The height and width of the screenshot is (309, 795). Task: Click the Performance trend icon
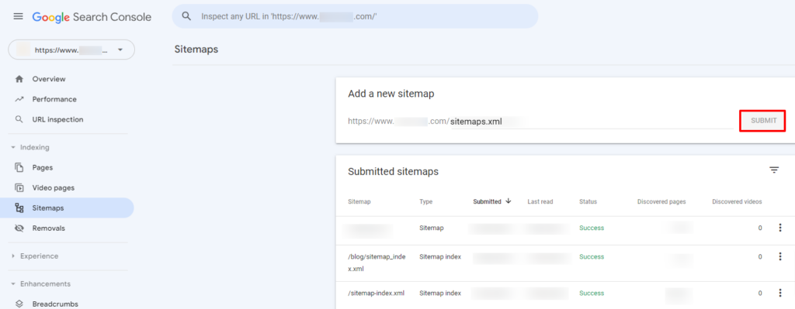coord(19,99)
